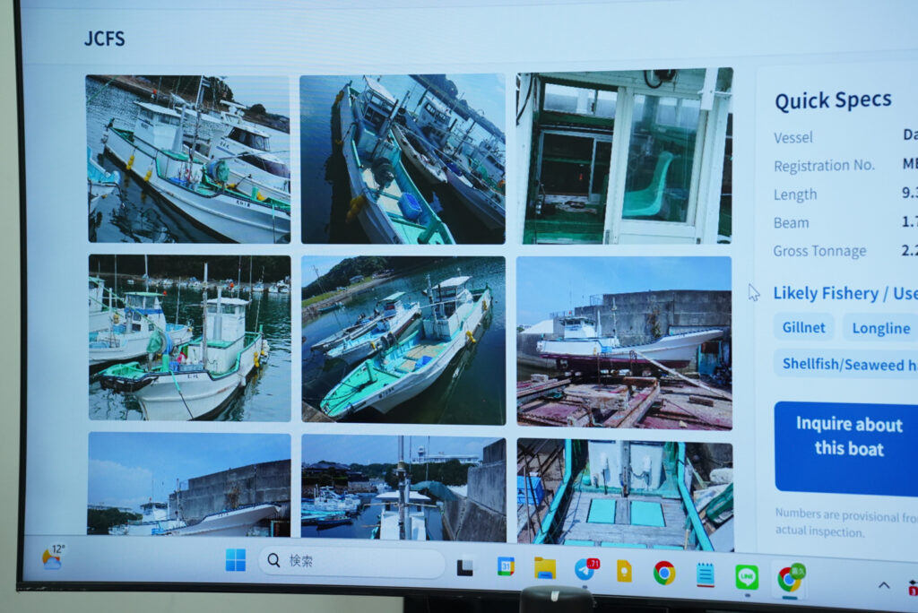The height and width of the screenshot is (613, 918).
Task: Select the Gillnet fishery tag
Action: tap(803, 326)
